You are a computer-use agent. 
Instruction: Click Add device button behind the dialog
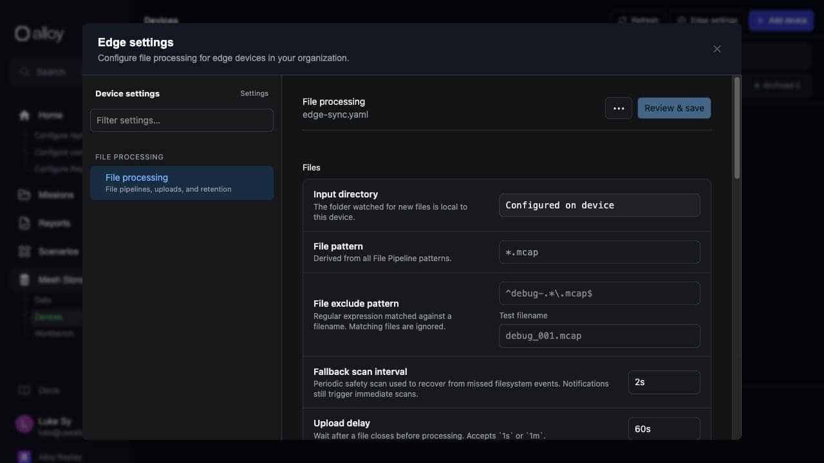point(781,20)
